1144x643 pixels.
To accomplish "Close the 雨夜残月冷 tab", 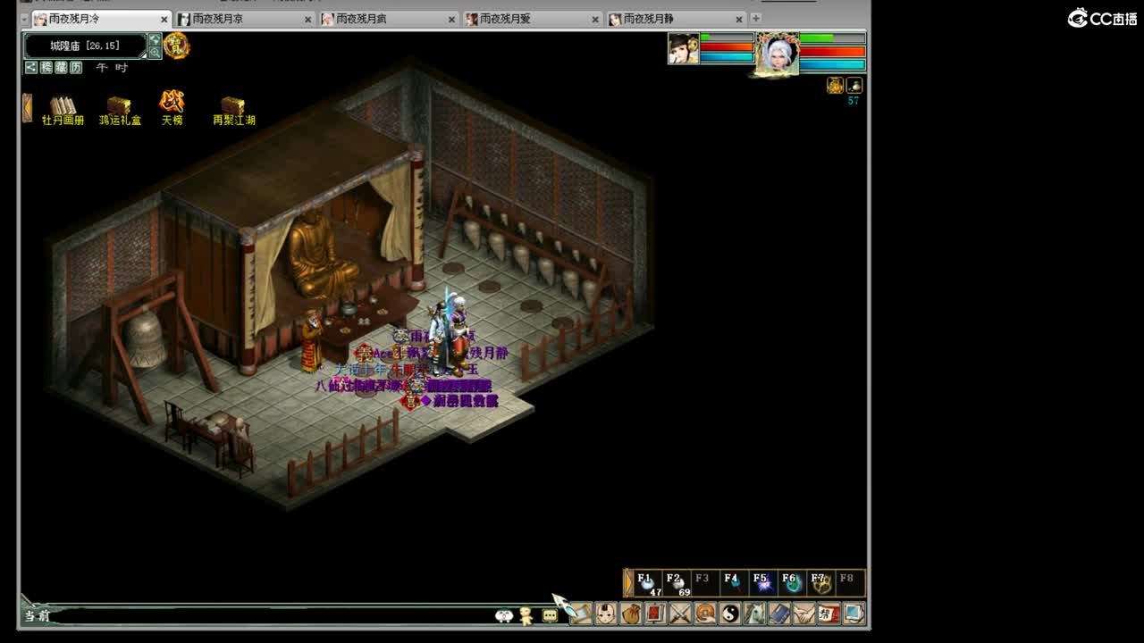I will coord(164,19).
